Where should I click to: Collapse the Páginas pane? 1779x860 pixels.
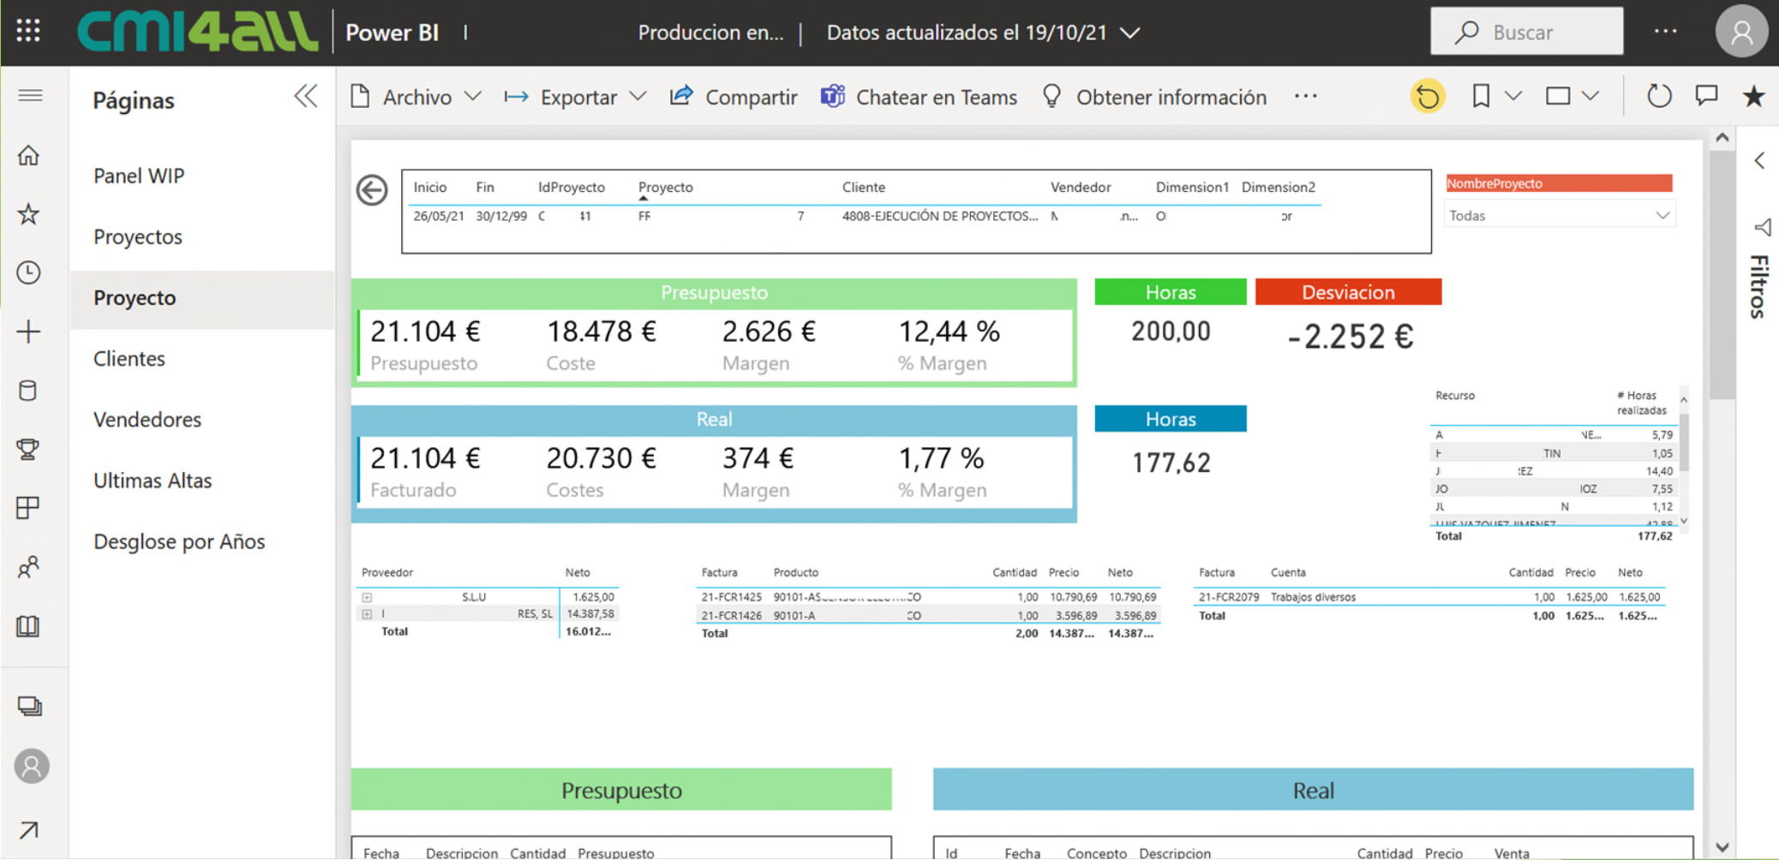(x=305, y=97)
